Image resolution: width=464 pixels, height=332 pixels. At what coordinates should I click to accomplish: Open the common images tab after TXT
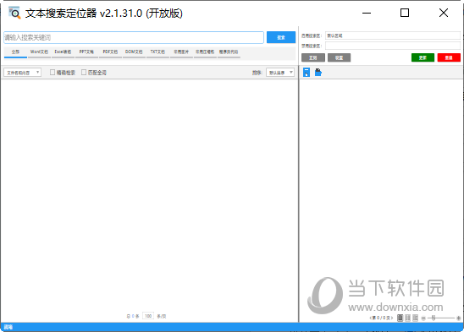coord(181,52)
